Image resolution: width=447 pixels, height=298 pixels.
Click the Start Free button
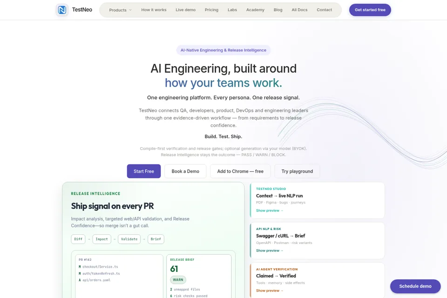point(144,171)
